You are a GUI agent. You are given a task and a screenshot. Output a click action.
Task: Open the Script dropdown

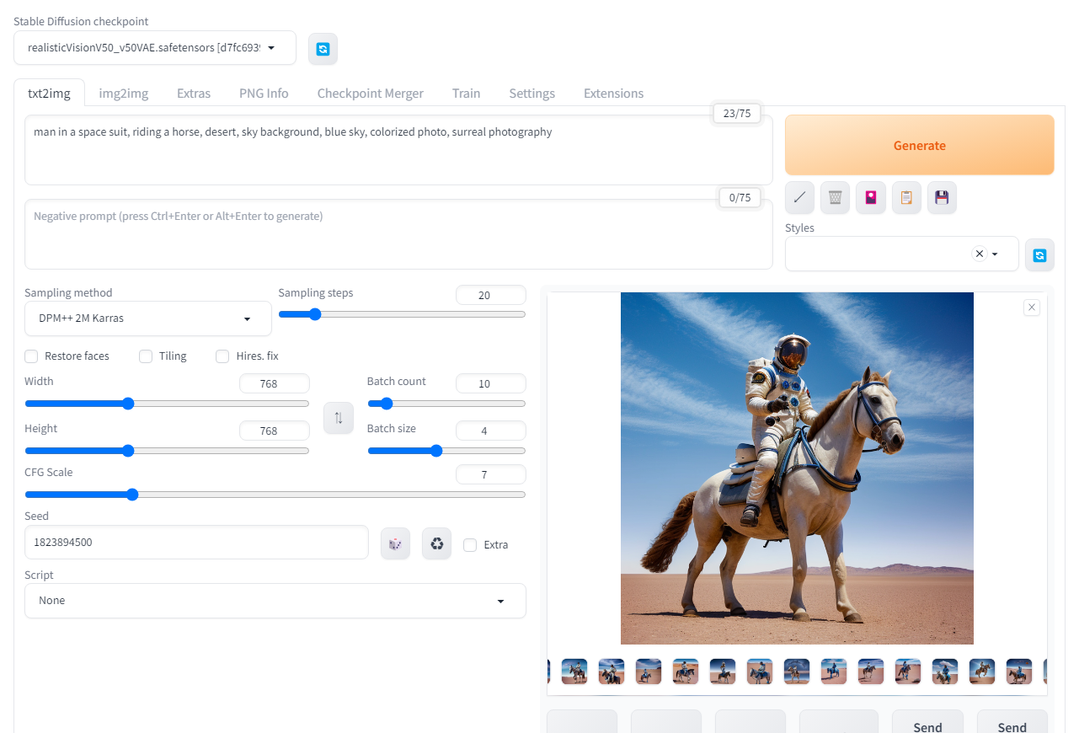click(x=275, y=601)
